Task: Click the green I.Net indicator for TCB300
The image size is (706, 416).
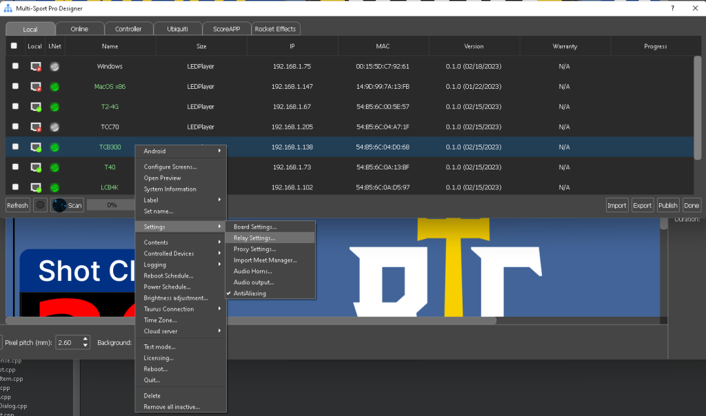Action: [x=54, y=147]
